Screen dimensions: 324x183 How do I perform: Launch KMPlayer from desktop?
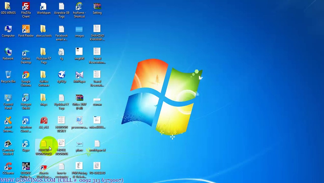point(79,77)
